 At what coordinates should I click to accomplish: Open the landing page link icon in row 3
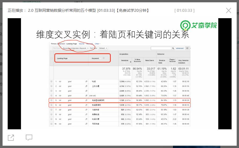click(86, 91)
